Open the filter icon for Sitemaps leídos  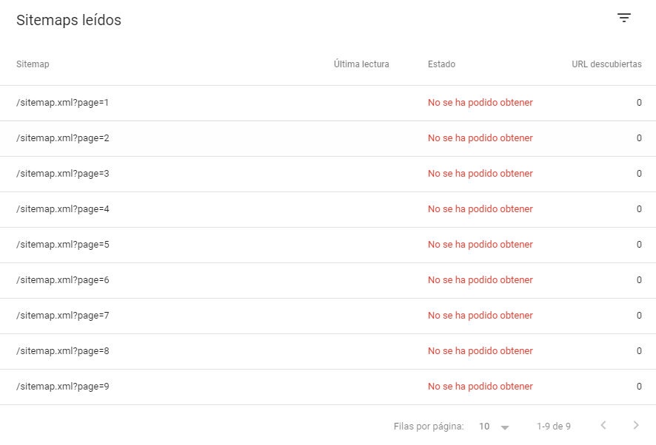(623, 18)
